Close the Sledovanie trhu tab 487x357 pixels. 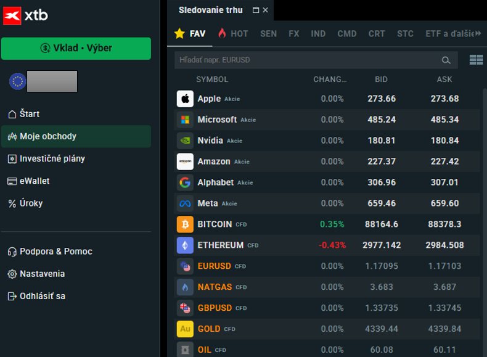[x=266, y=10]
